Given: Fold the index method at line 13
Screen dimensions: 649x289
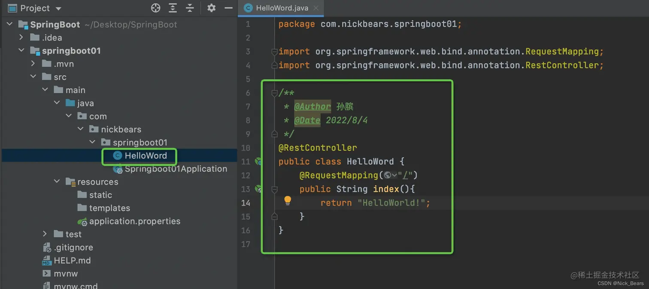Looking at the screenshot, I should 274,189.
